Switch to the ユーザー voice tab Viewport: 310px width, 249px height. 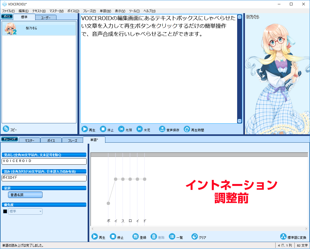click(46, 17)
